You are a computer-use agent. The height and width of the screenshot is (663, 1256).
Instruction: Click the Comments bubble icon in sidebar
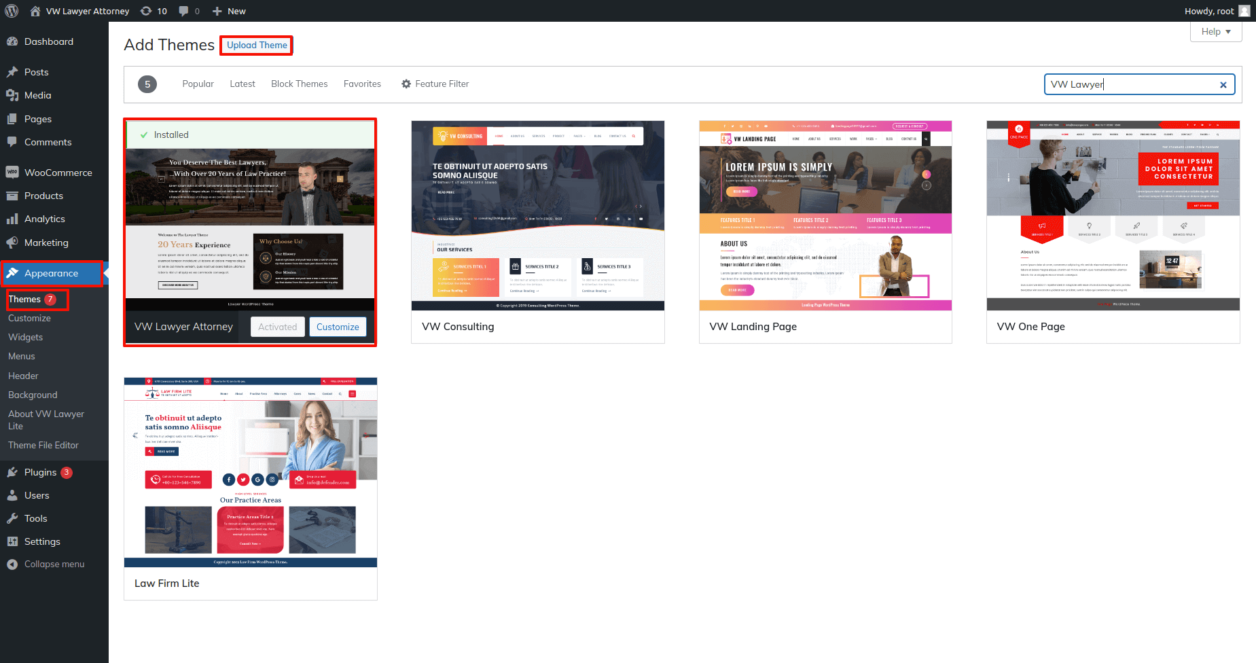click(x=12, y=142)
